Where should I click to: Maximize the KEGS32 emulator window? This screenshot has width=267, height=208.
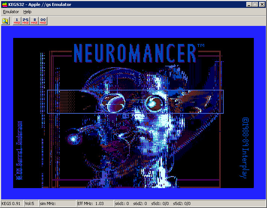click(x=255, y=5)
